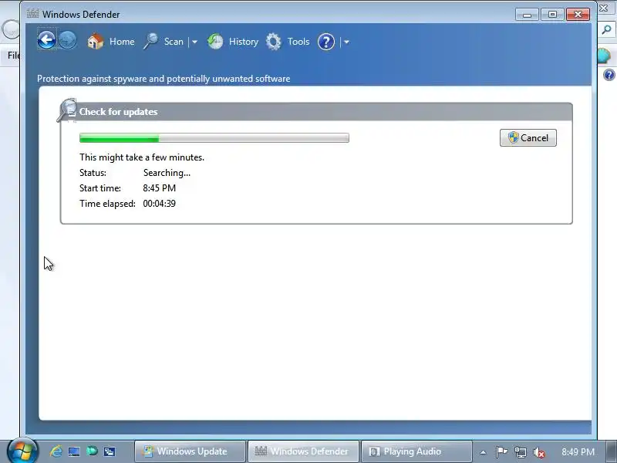
Task: Show hidden tray icons arrow
Action: (x=483, y=452)
